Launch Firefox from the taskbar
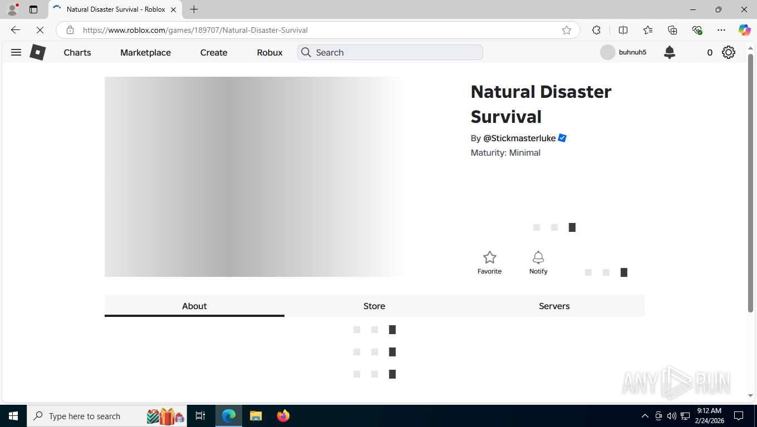Screen dimensions: 757x427 coord(283,416)
